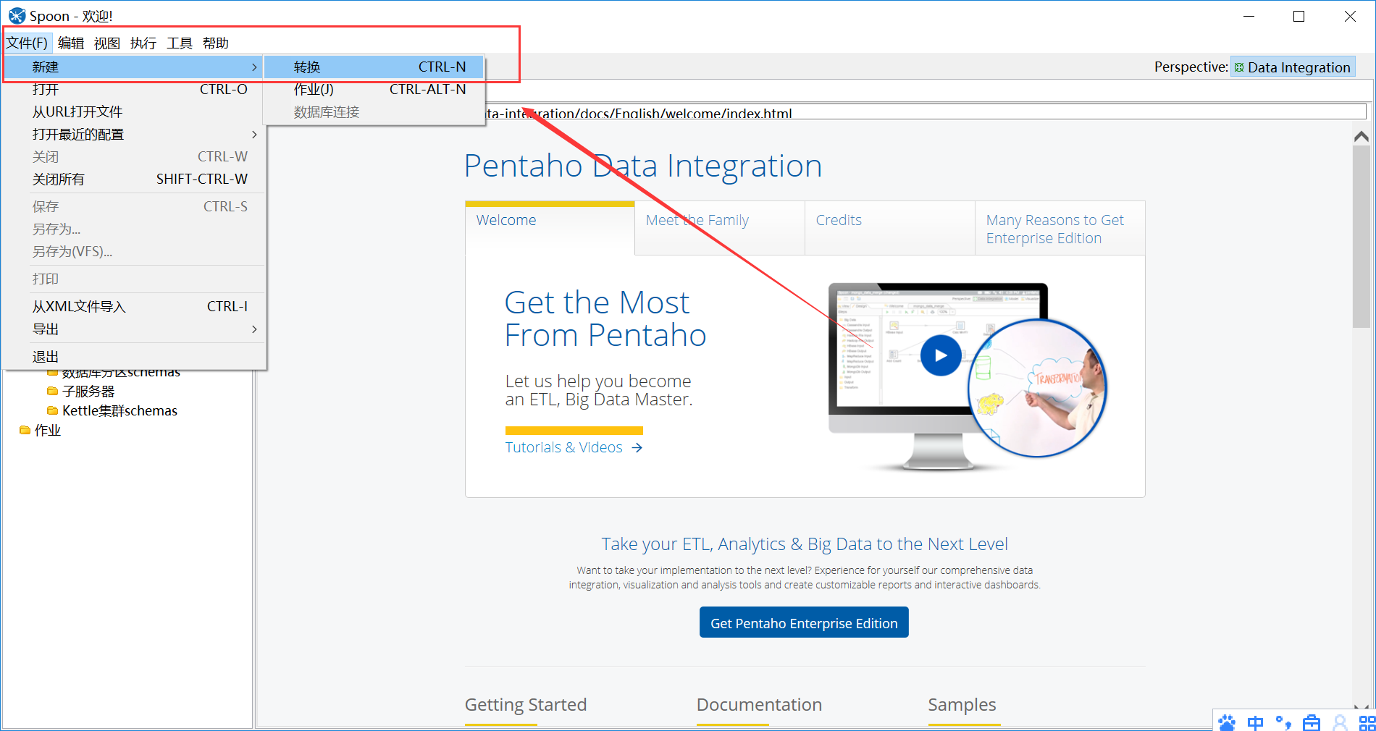The width and height of the screenshot is (1376, 731).
Task: Select Kettle集群schemas tree folder
Action: tap(119, 410)
